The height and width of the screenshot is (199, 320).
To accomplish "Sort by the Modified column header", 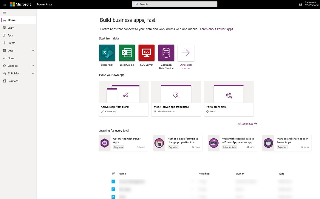I will (204, 174).
